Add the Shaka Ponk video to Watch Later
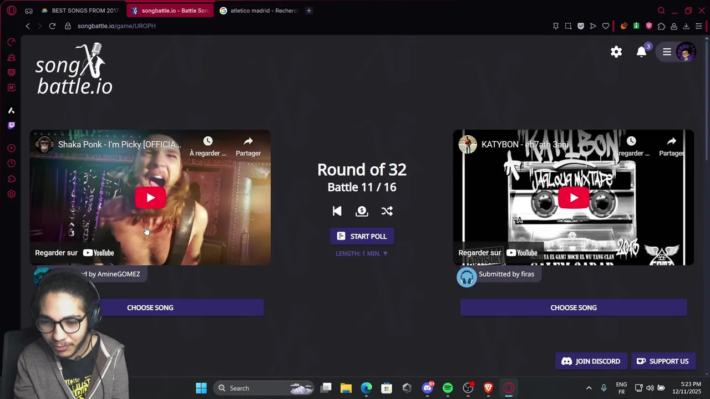 point(208,146)
